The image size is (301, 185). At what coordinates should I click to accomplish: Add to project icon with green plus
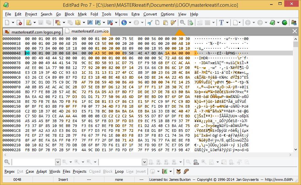pyautogui.click(x=98, y=23)
